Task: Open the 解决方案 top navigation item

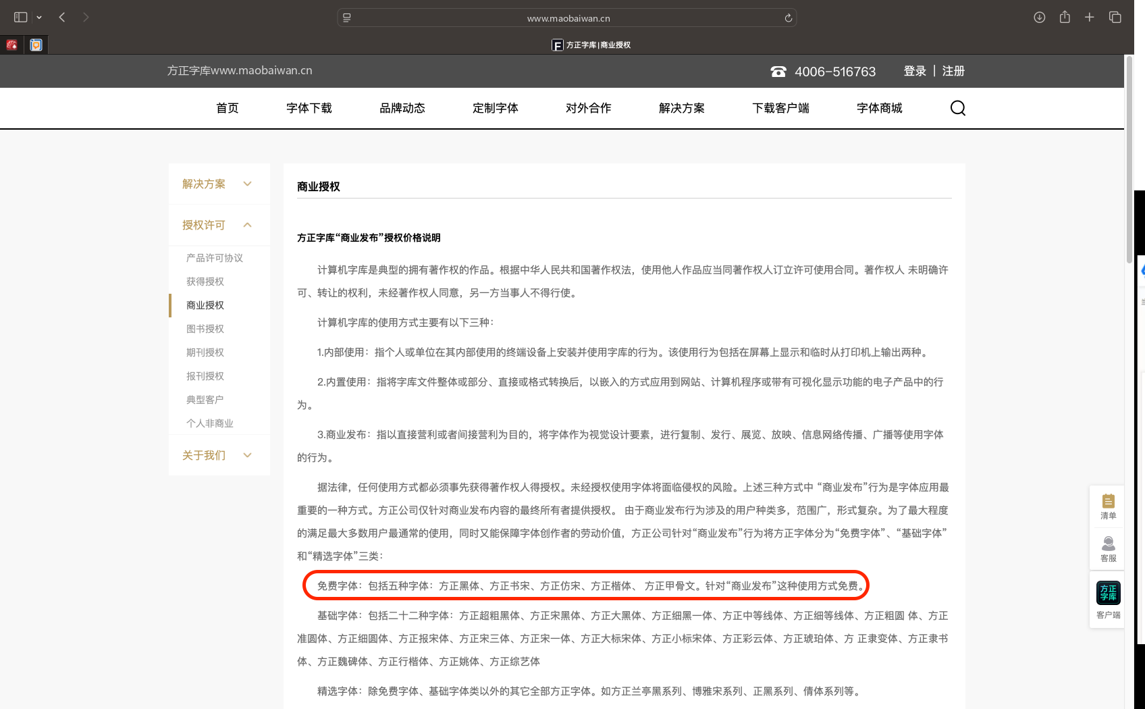Action: [682, 108]
